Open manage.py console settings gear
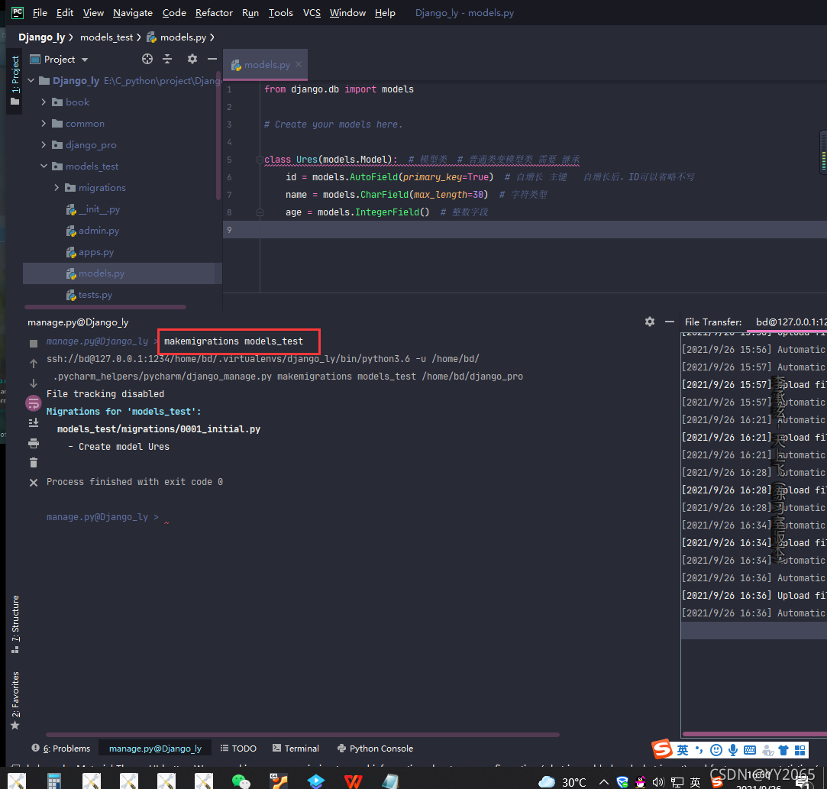This screenshot has width=827, height=789. (x=650, y=322)
